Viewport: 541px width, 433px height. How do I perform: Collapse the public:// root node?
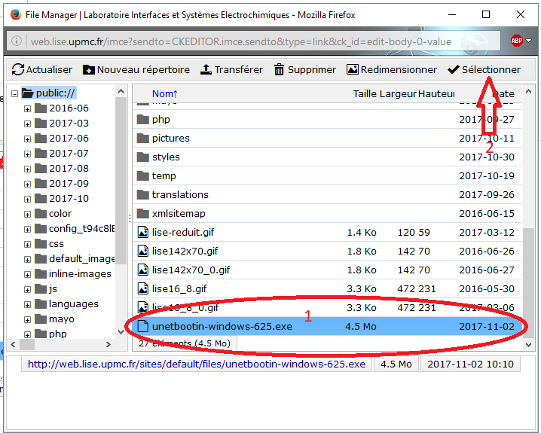coord(14,94)
